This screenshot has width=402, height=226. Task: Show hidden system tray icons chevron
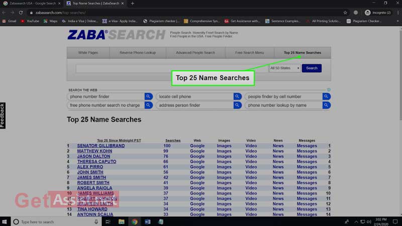[356, 221]
